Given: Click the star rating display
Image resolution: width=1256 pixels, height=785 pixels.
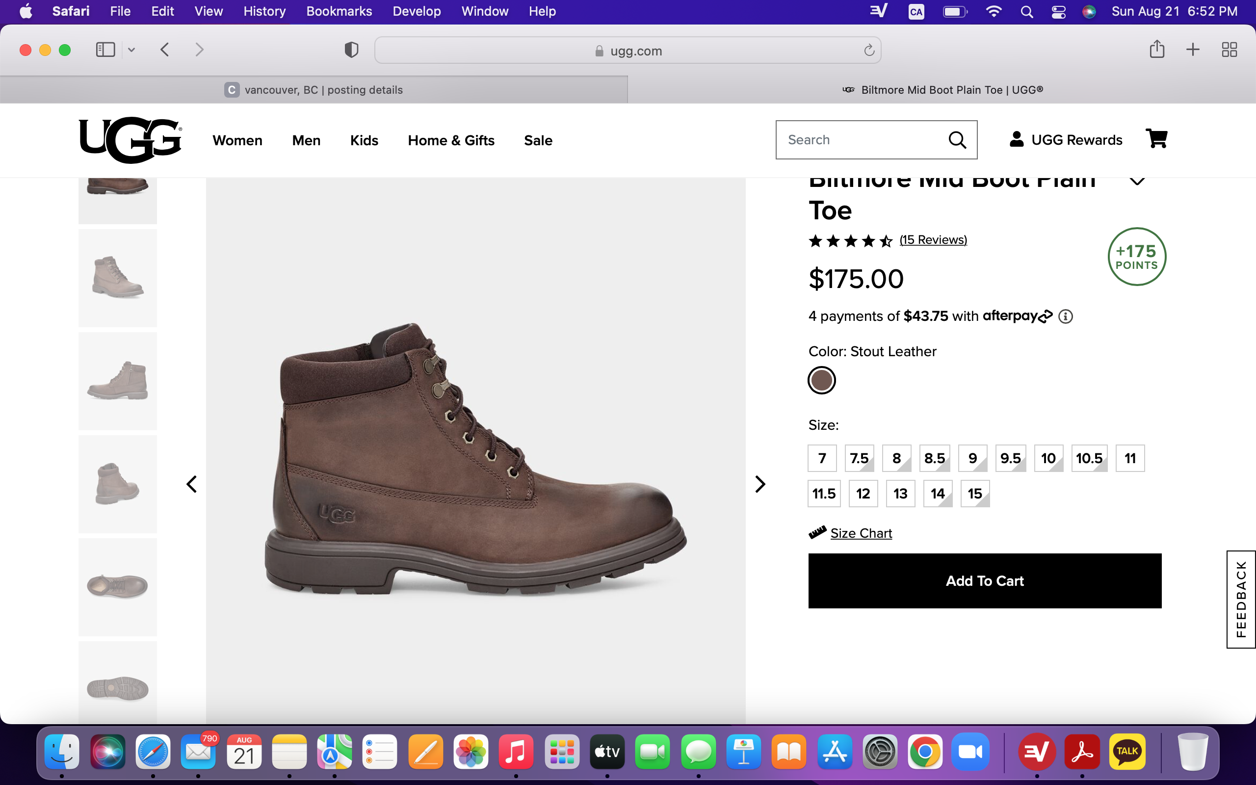Looking at the screenshot, I should tap(850, 240).
